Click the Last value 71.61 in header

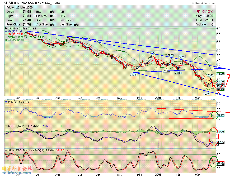[209, 20]
